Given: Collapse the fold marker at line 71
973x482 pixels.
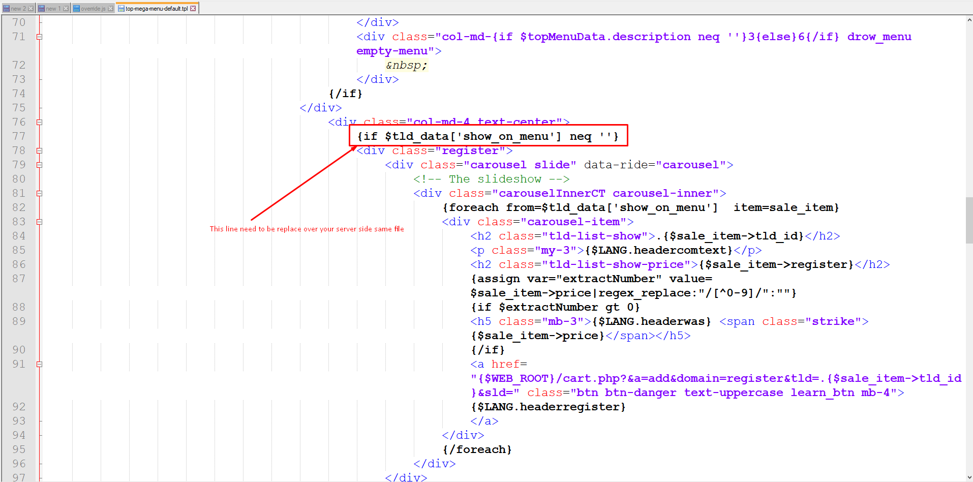Looking at the screenshot, I should pyautogui.click(x=39, y=37).
